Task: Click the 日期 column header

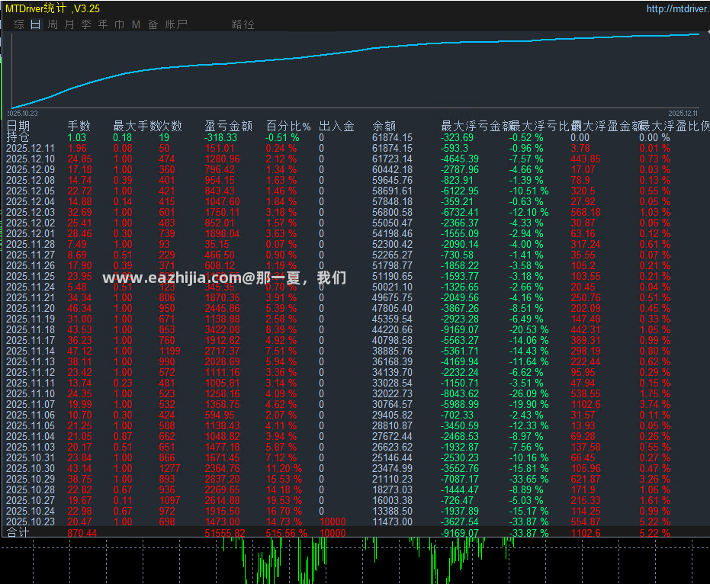Action: coord(18,126)
